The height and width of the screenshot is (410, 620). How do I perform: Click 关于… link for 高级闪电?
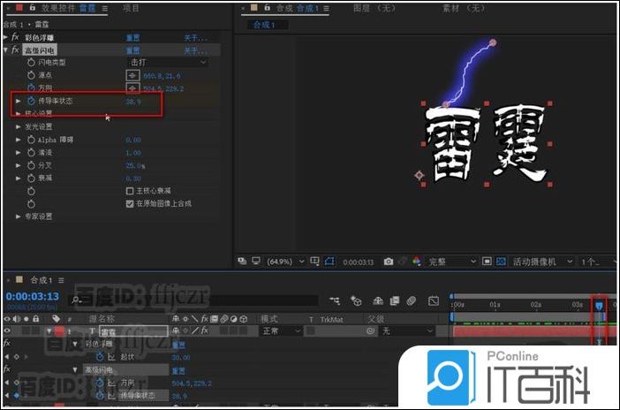(x=195, y=50)
